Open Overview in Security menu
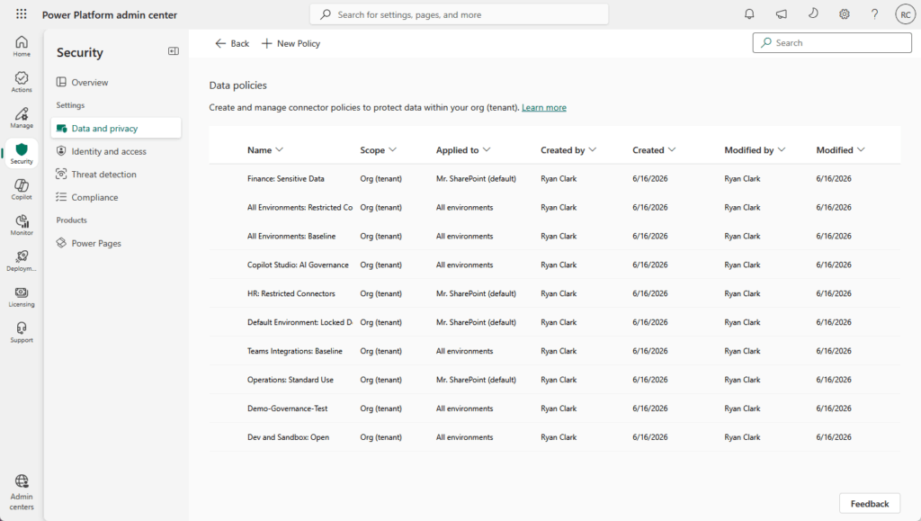Image resolution: width=921 pixels, height=521 pixels. point(116,82)
